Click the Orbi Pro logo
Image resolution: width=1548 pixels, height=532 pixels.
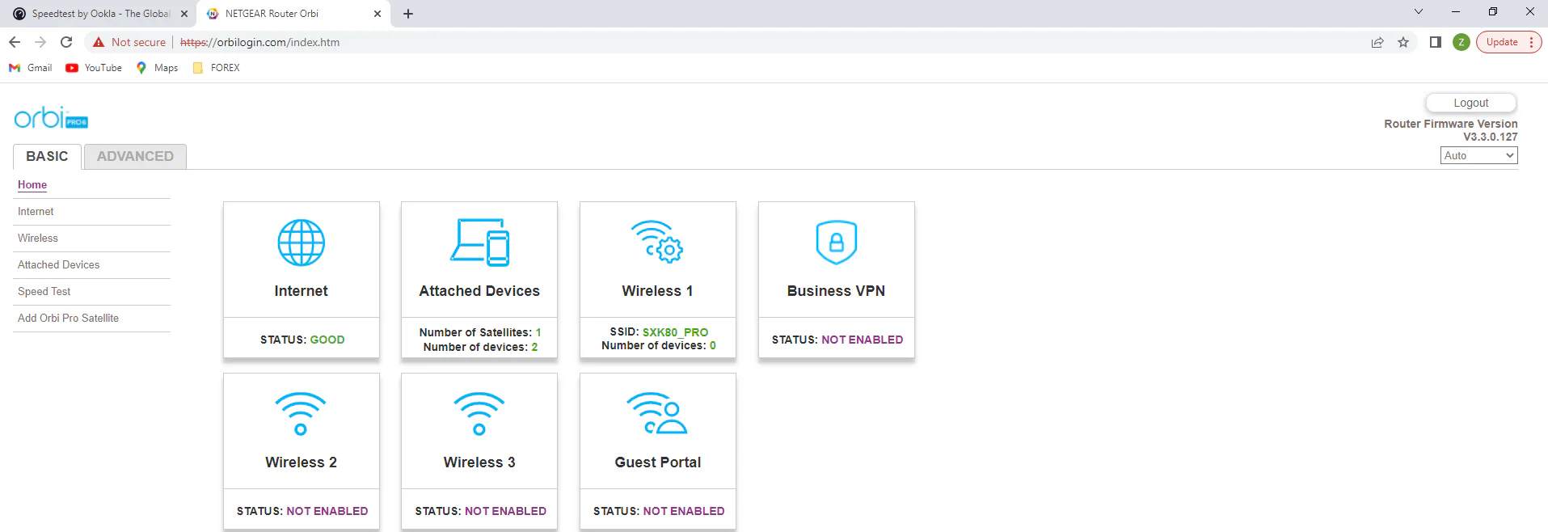[51, 118]
